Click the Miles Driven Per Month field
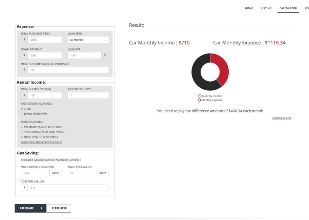The width and height of the screenshot is (309, 220). click(x=35, y=173)
